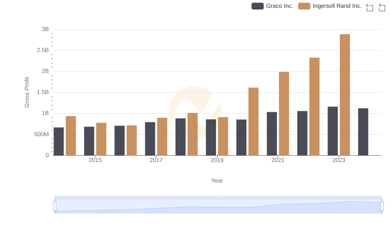The width and height of the screenshot is (391, 225).
Task: Click the right data zoom slider handle
Action: coord(382,206)
